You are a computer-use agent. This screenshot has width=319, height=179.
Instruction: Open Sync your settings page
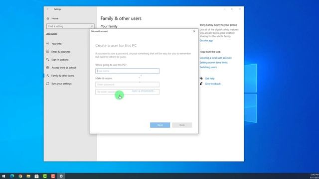tap(61, 84)
